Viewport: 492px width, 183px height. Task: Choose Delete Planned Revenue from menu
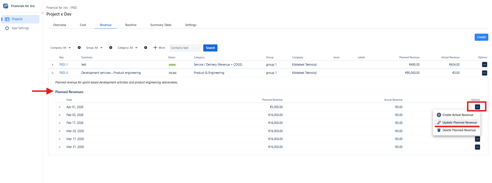point(456,130)
